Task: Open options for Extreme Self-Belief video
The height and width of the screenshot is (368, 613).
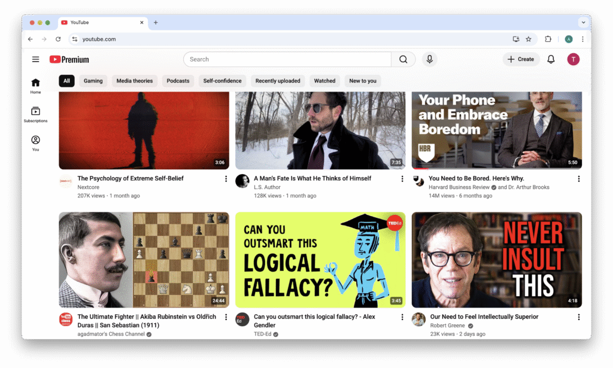Action: [226, 178]
